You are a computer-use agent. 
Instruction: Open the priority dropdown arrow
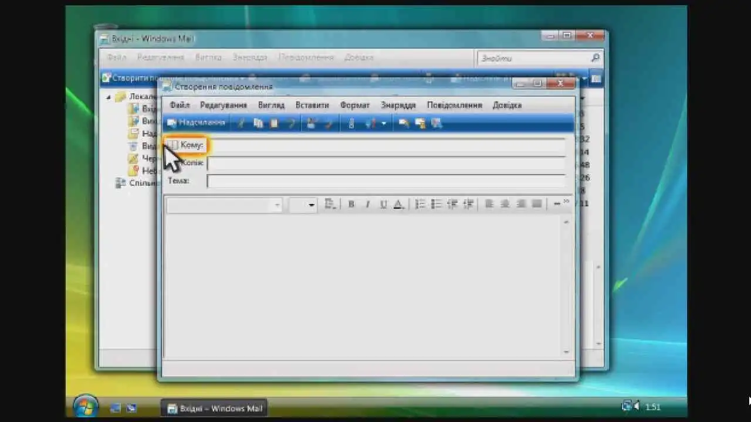(x=384, y=123)
